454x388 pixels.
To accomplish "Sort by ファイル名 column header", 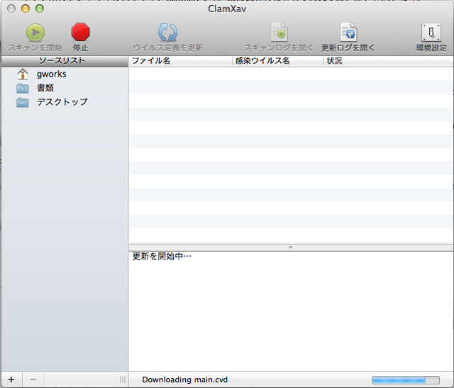I will (180, 61).
